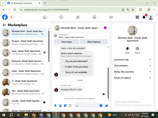Open the Windows Start menu
The width and height of the screenshot is (158, 118).
[x=4, y=115]
